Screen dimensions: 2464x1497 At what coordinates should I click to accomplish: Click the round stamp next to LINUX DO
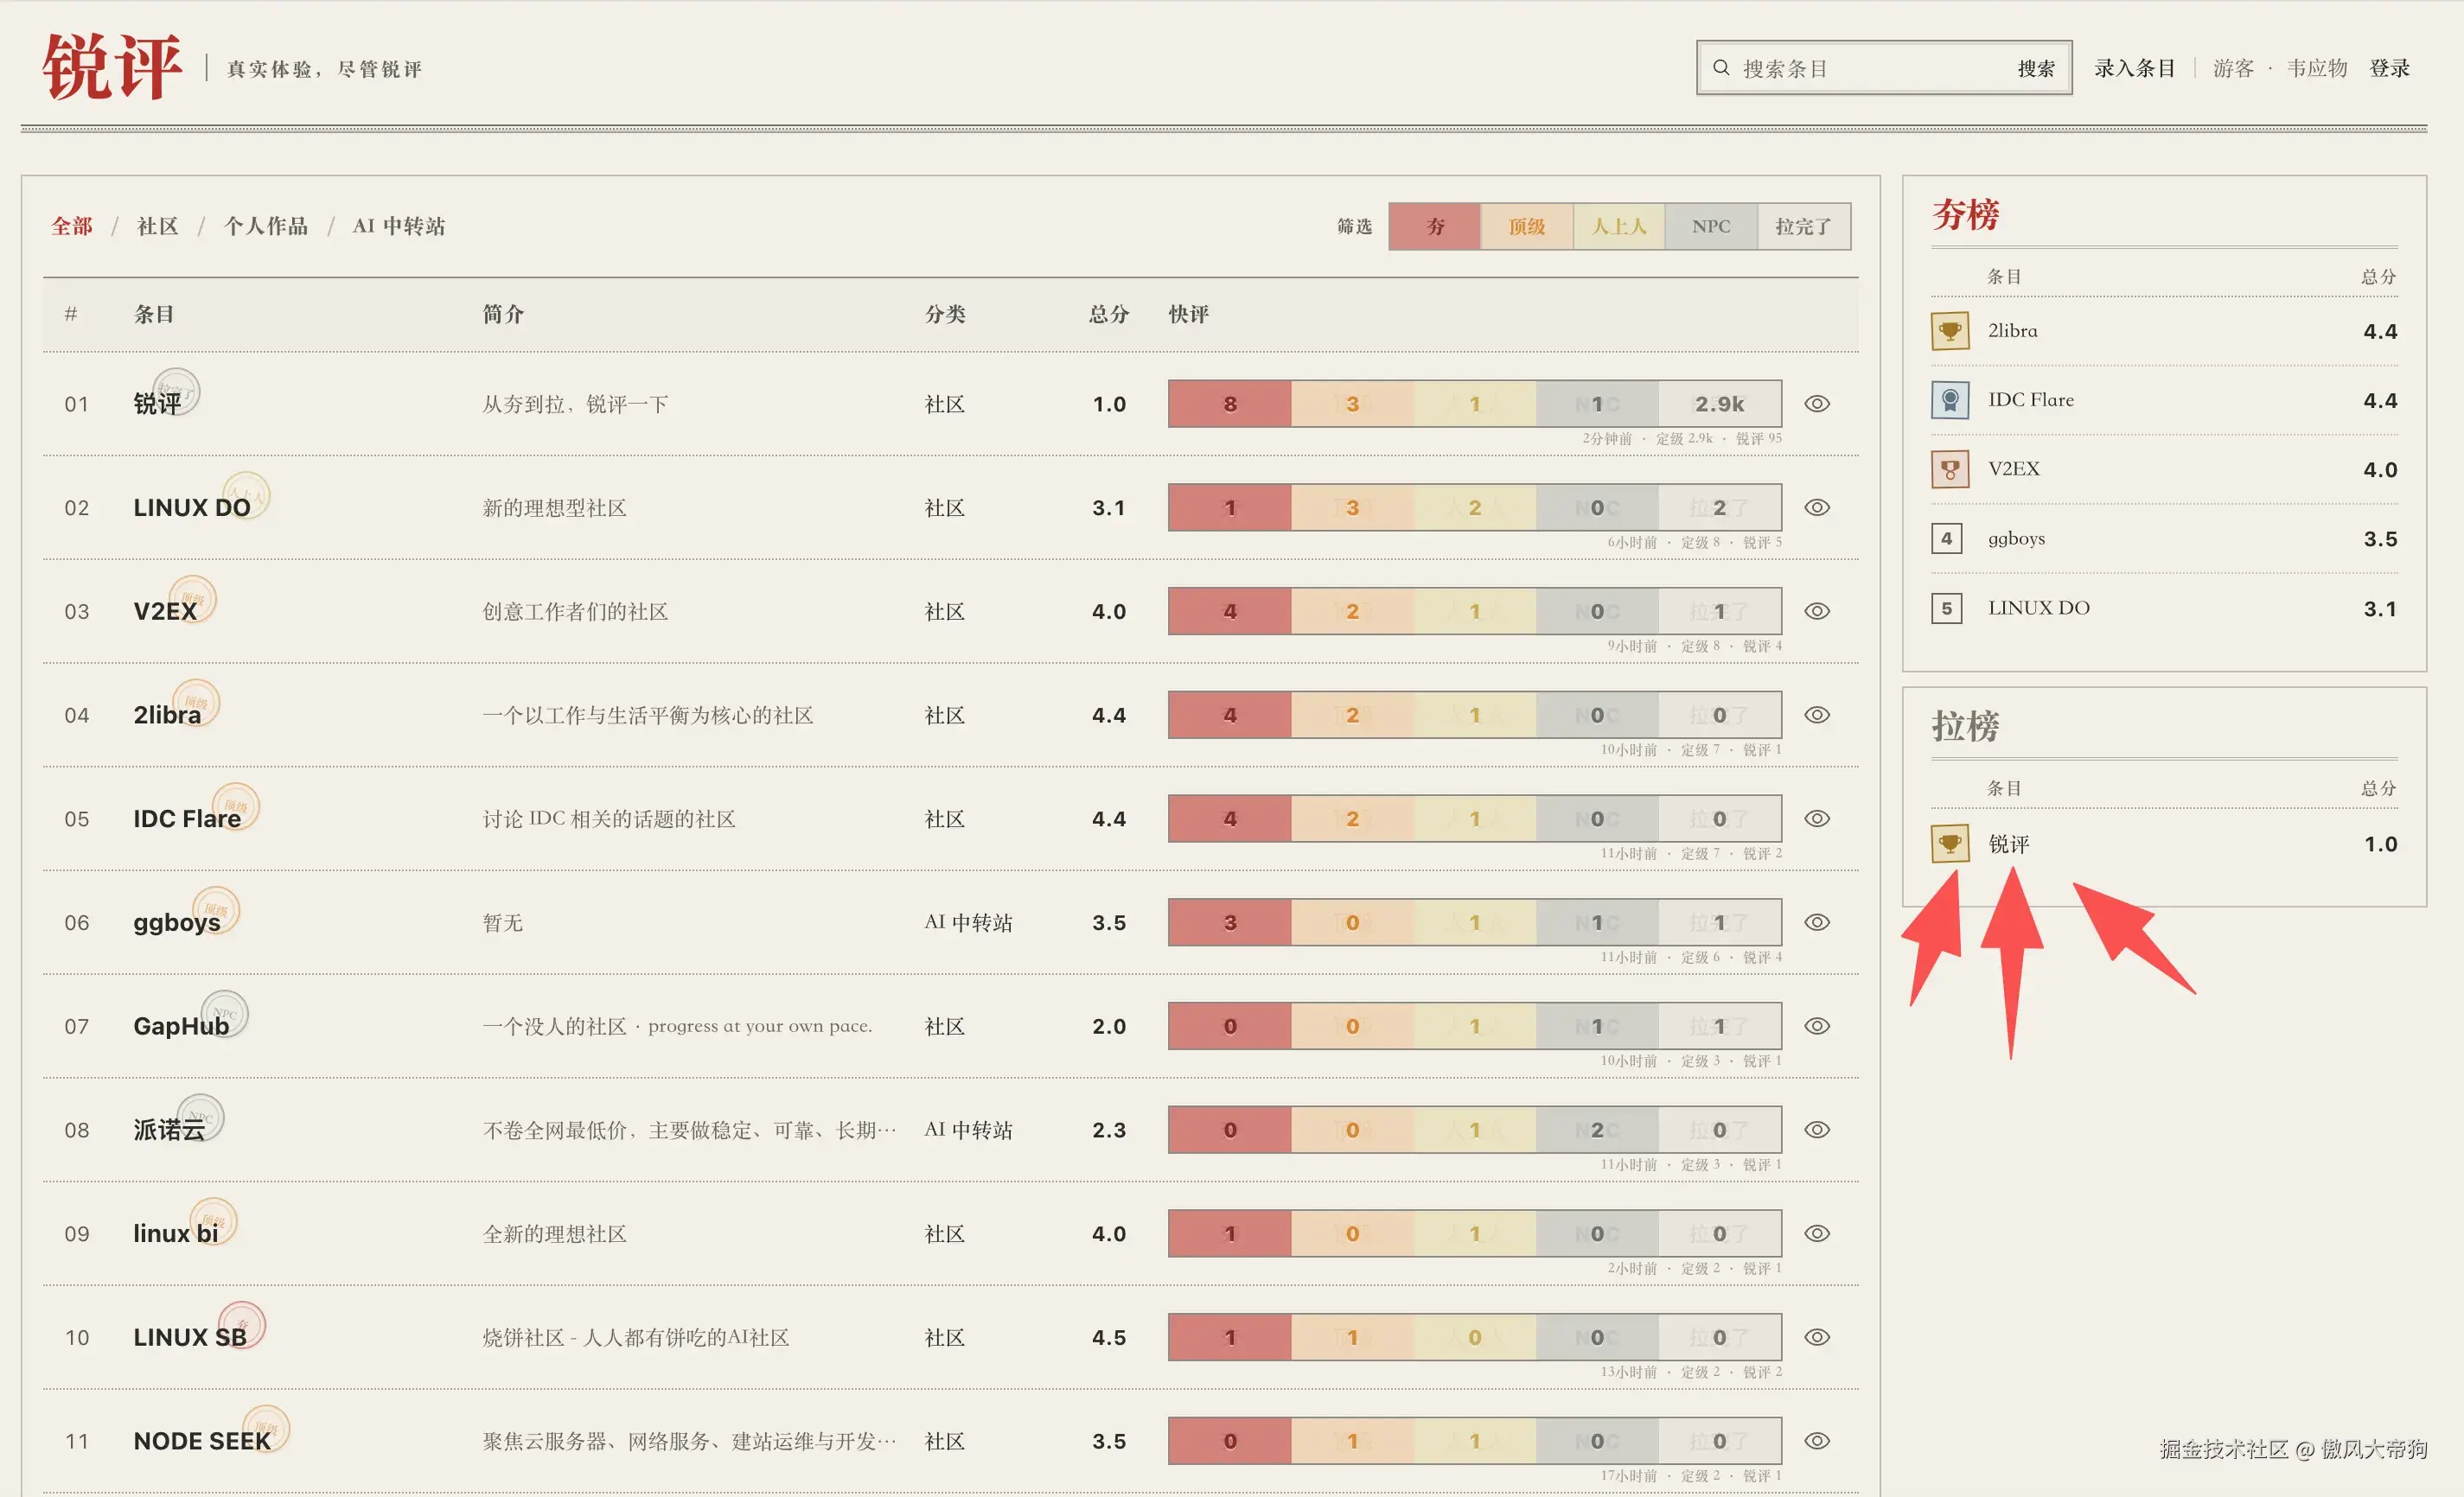pos(246,494)
